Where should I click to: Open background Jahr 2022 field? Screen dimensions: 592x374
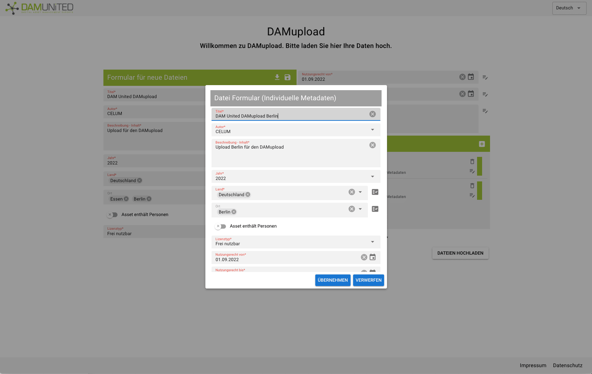(154, 161)
